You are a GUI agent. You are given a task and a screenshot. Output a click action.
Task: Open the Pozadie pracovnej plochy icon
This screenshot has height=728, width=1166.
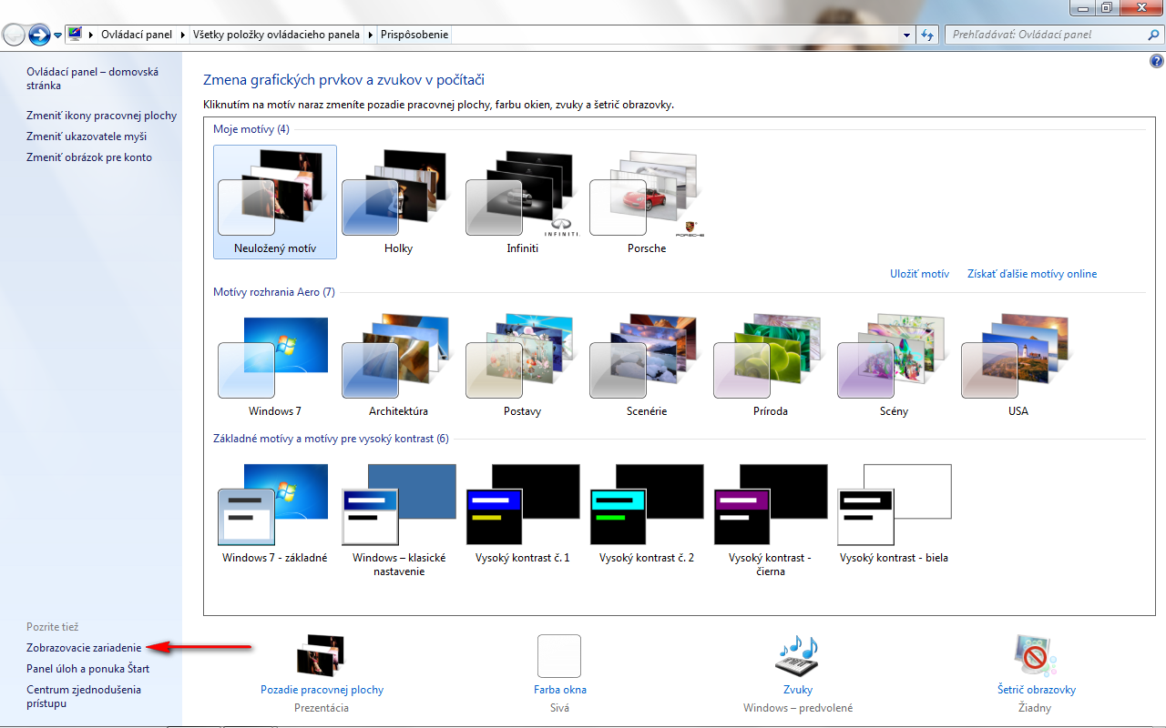tap(321, 656)
